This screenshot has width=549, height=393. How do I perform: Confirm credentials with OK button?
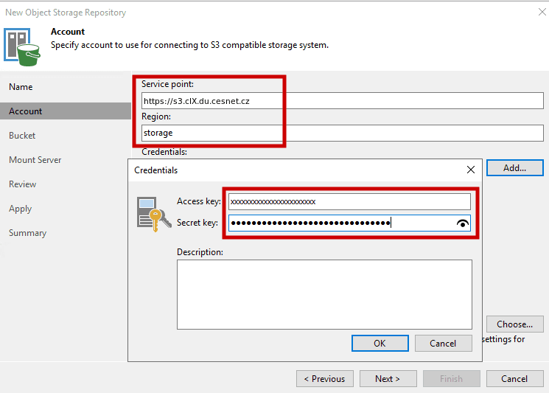pyautogui.click(x=380, y=344)
